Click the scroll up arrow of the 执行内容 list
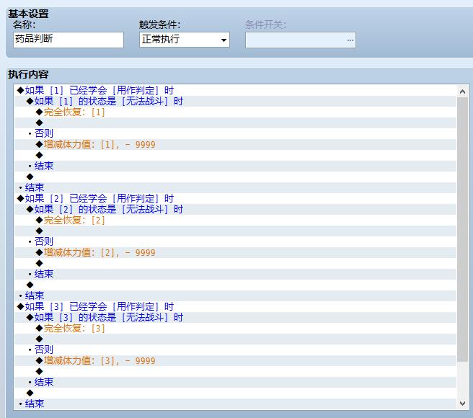This screenshot has height=418, width=473. [462, 92]
